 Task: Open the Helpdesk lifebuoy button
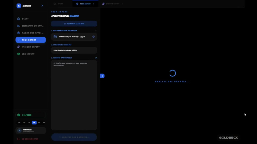[x=31, y=115]
